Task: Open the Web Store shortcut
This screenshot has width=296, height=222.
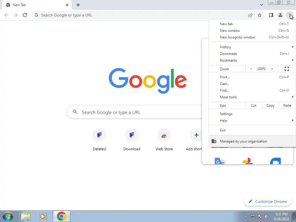Action: (x=164, y=139)
